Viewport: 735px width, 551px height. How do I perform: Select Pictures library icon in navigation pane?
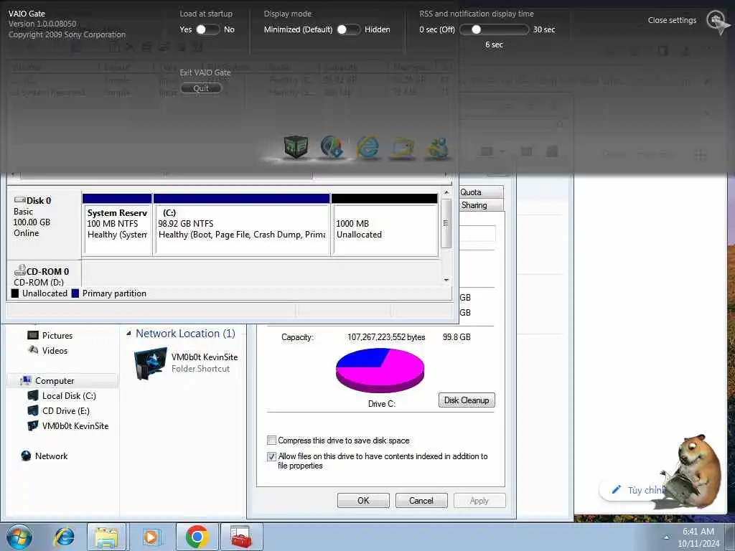[33, 335]
